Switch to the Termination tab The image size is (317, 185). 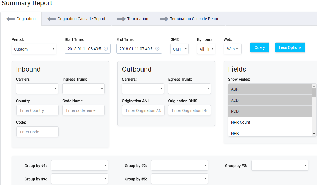(x=137, y=19)
